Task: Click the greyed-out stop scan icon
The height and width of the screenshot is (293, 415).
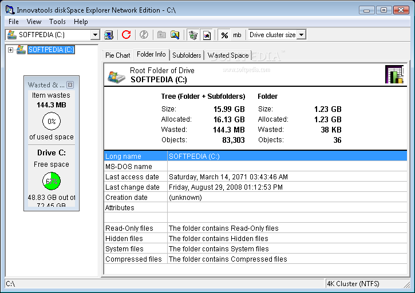Action: click(x=144, y=35)
